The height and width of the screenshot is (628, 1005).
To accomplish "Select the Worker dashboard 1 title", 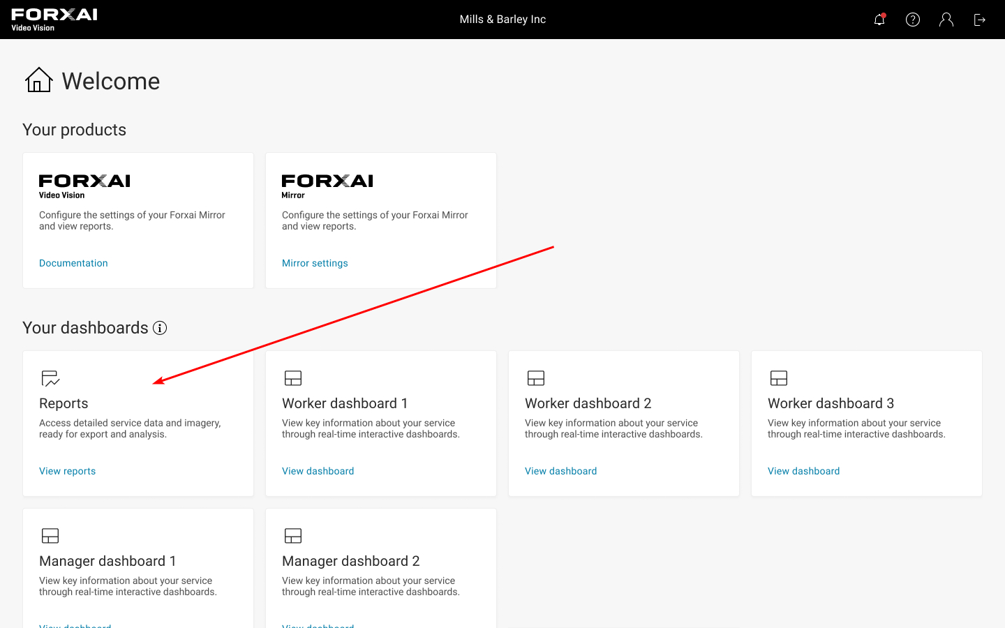I will (x=345, y=403).
